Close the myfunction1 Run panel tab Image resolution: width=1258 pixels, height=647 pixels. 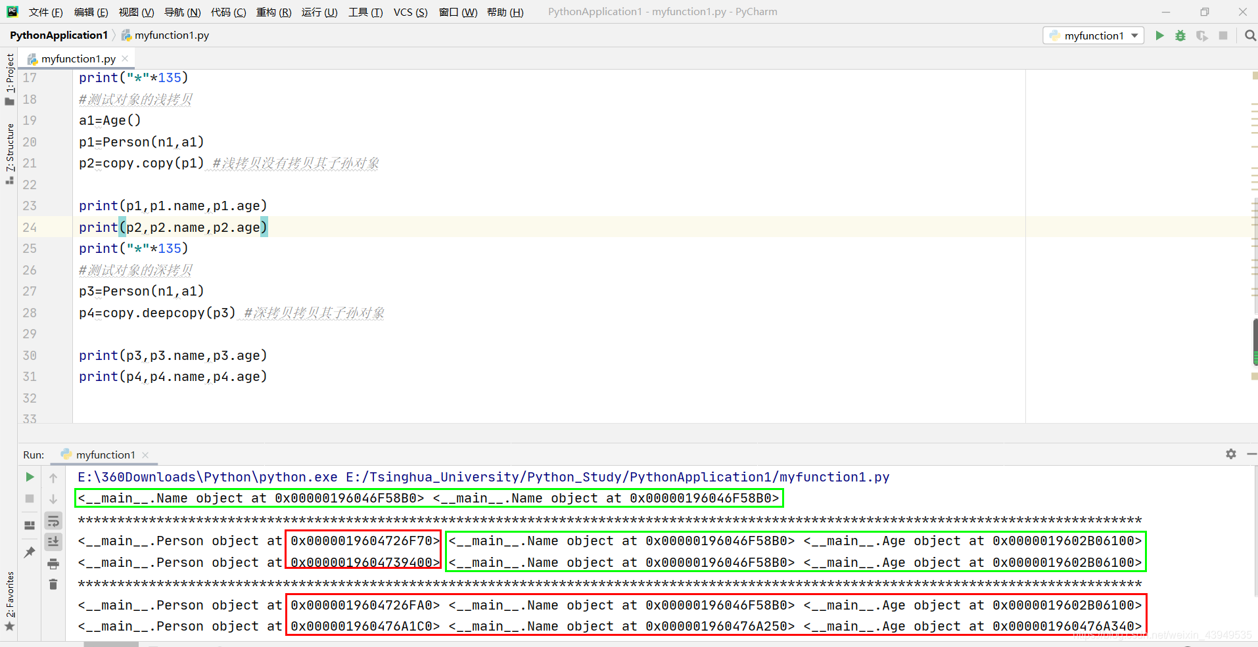(x=145, y=455)
